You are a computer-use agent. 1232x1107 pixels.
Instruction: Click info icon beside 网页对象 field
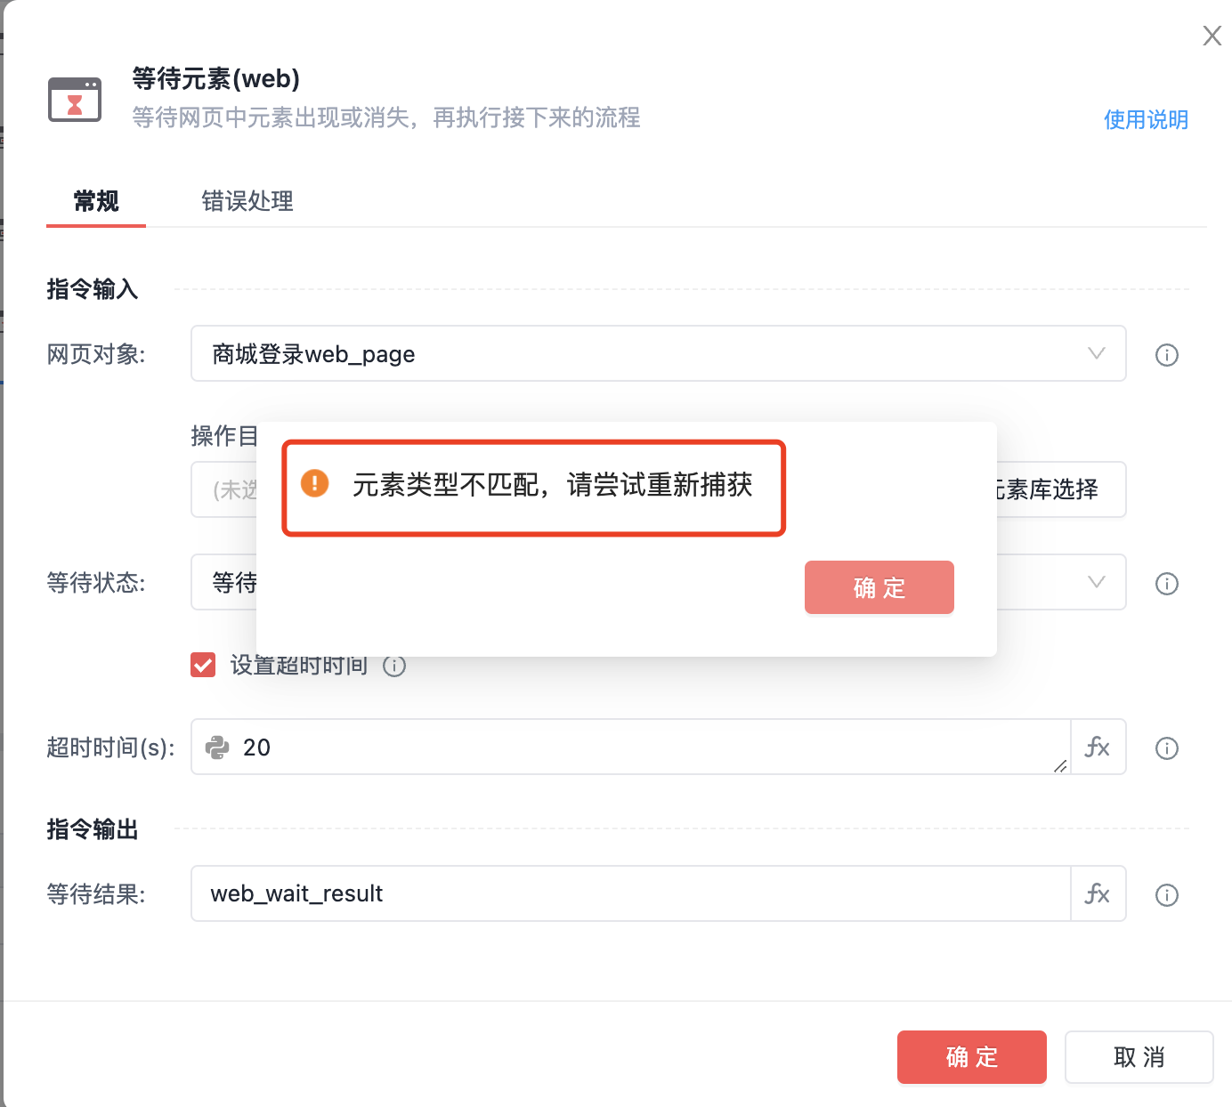[x=1166, y=355]
